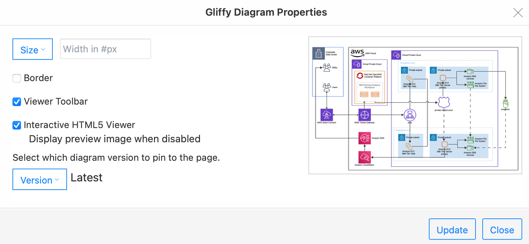Viewport: 529px width, 244px height.
Task: Click the Amazon EBS volumes icon
Action: (x=470, y=71)
